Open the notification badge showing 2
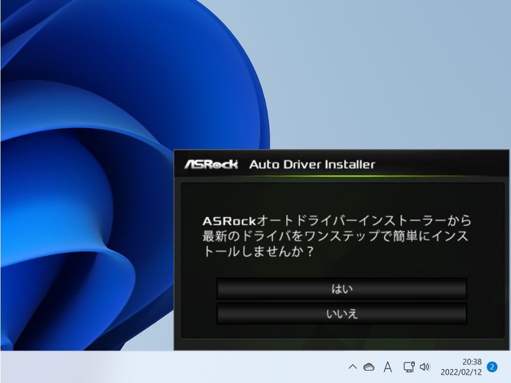The image size is (511, 383). click(492, 367)
